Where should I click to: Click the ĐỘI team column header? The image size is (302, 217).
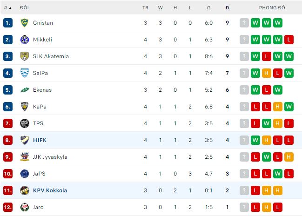click(24, 8)
